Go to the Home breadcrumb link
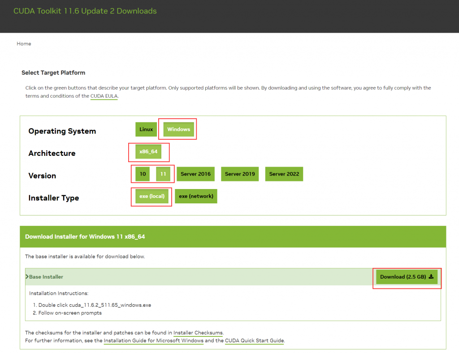This screenshot has width=459, height=353. tap(24, 43)
